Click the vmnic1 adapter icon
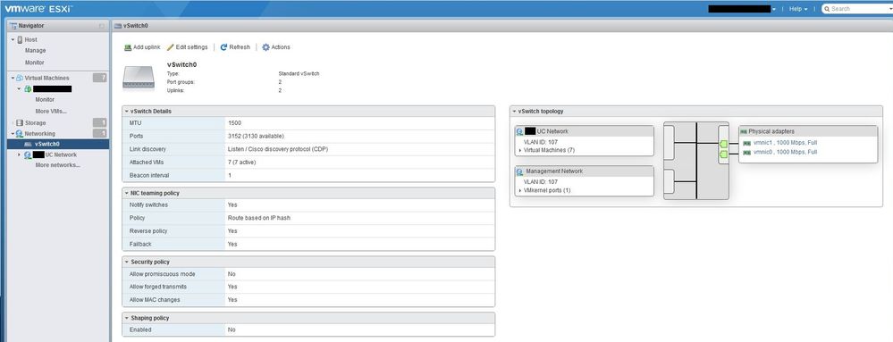The width and height of the screenshot is (893, 342). pos(747,143)
